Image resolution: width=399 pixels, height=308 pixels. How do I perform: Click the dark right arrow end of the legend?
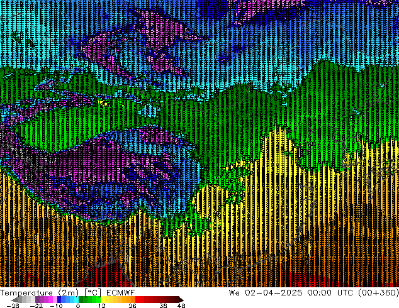coord(181,300)
